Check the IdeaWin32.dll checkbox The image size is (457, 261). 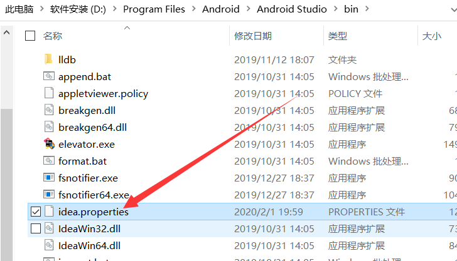click(36, 228)
